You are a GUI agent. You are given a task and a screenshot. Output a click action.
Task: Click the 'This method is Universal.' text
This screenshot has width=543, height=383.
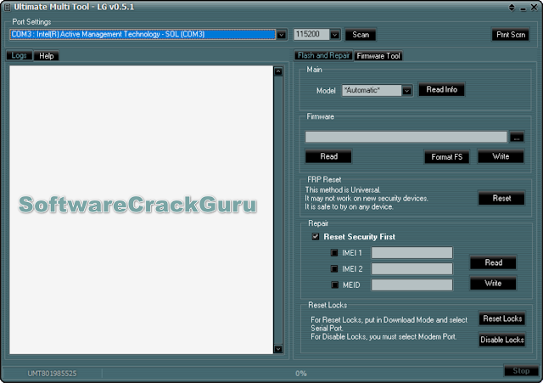pos(343,190)
